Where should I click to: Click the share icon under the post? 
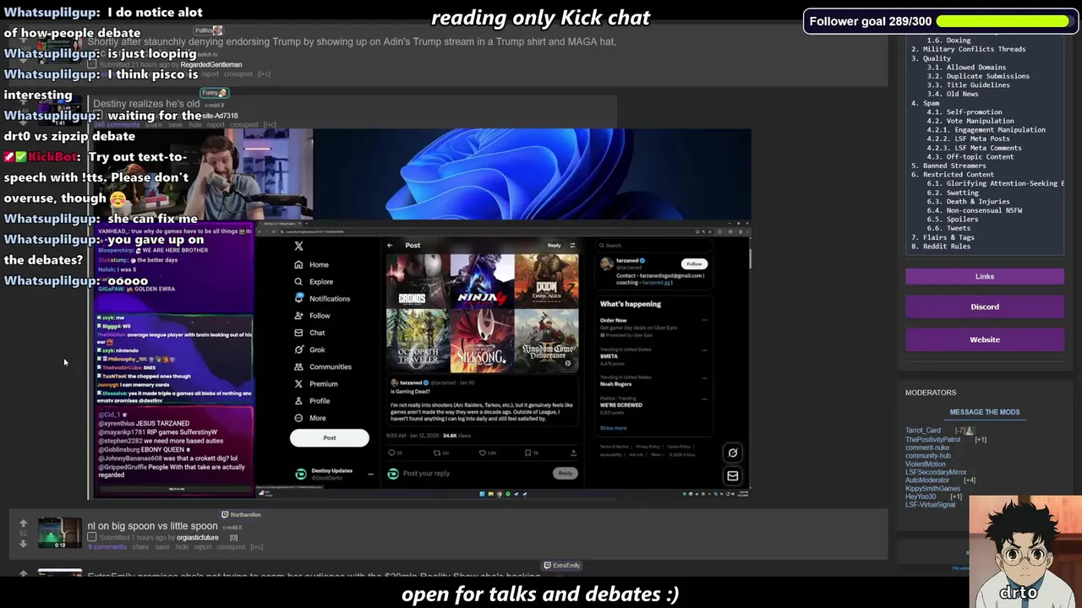(x=572, y=453)
